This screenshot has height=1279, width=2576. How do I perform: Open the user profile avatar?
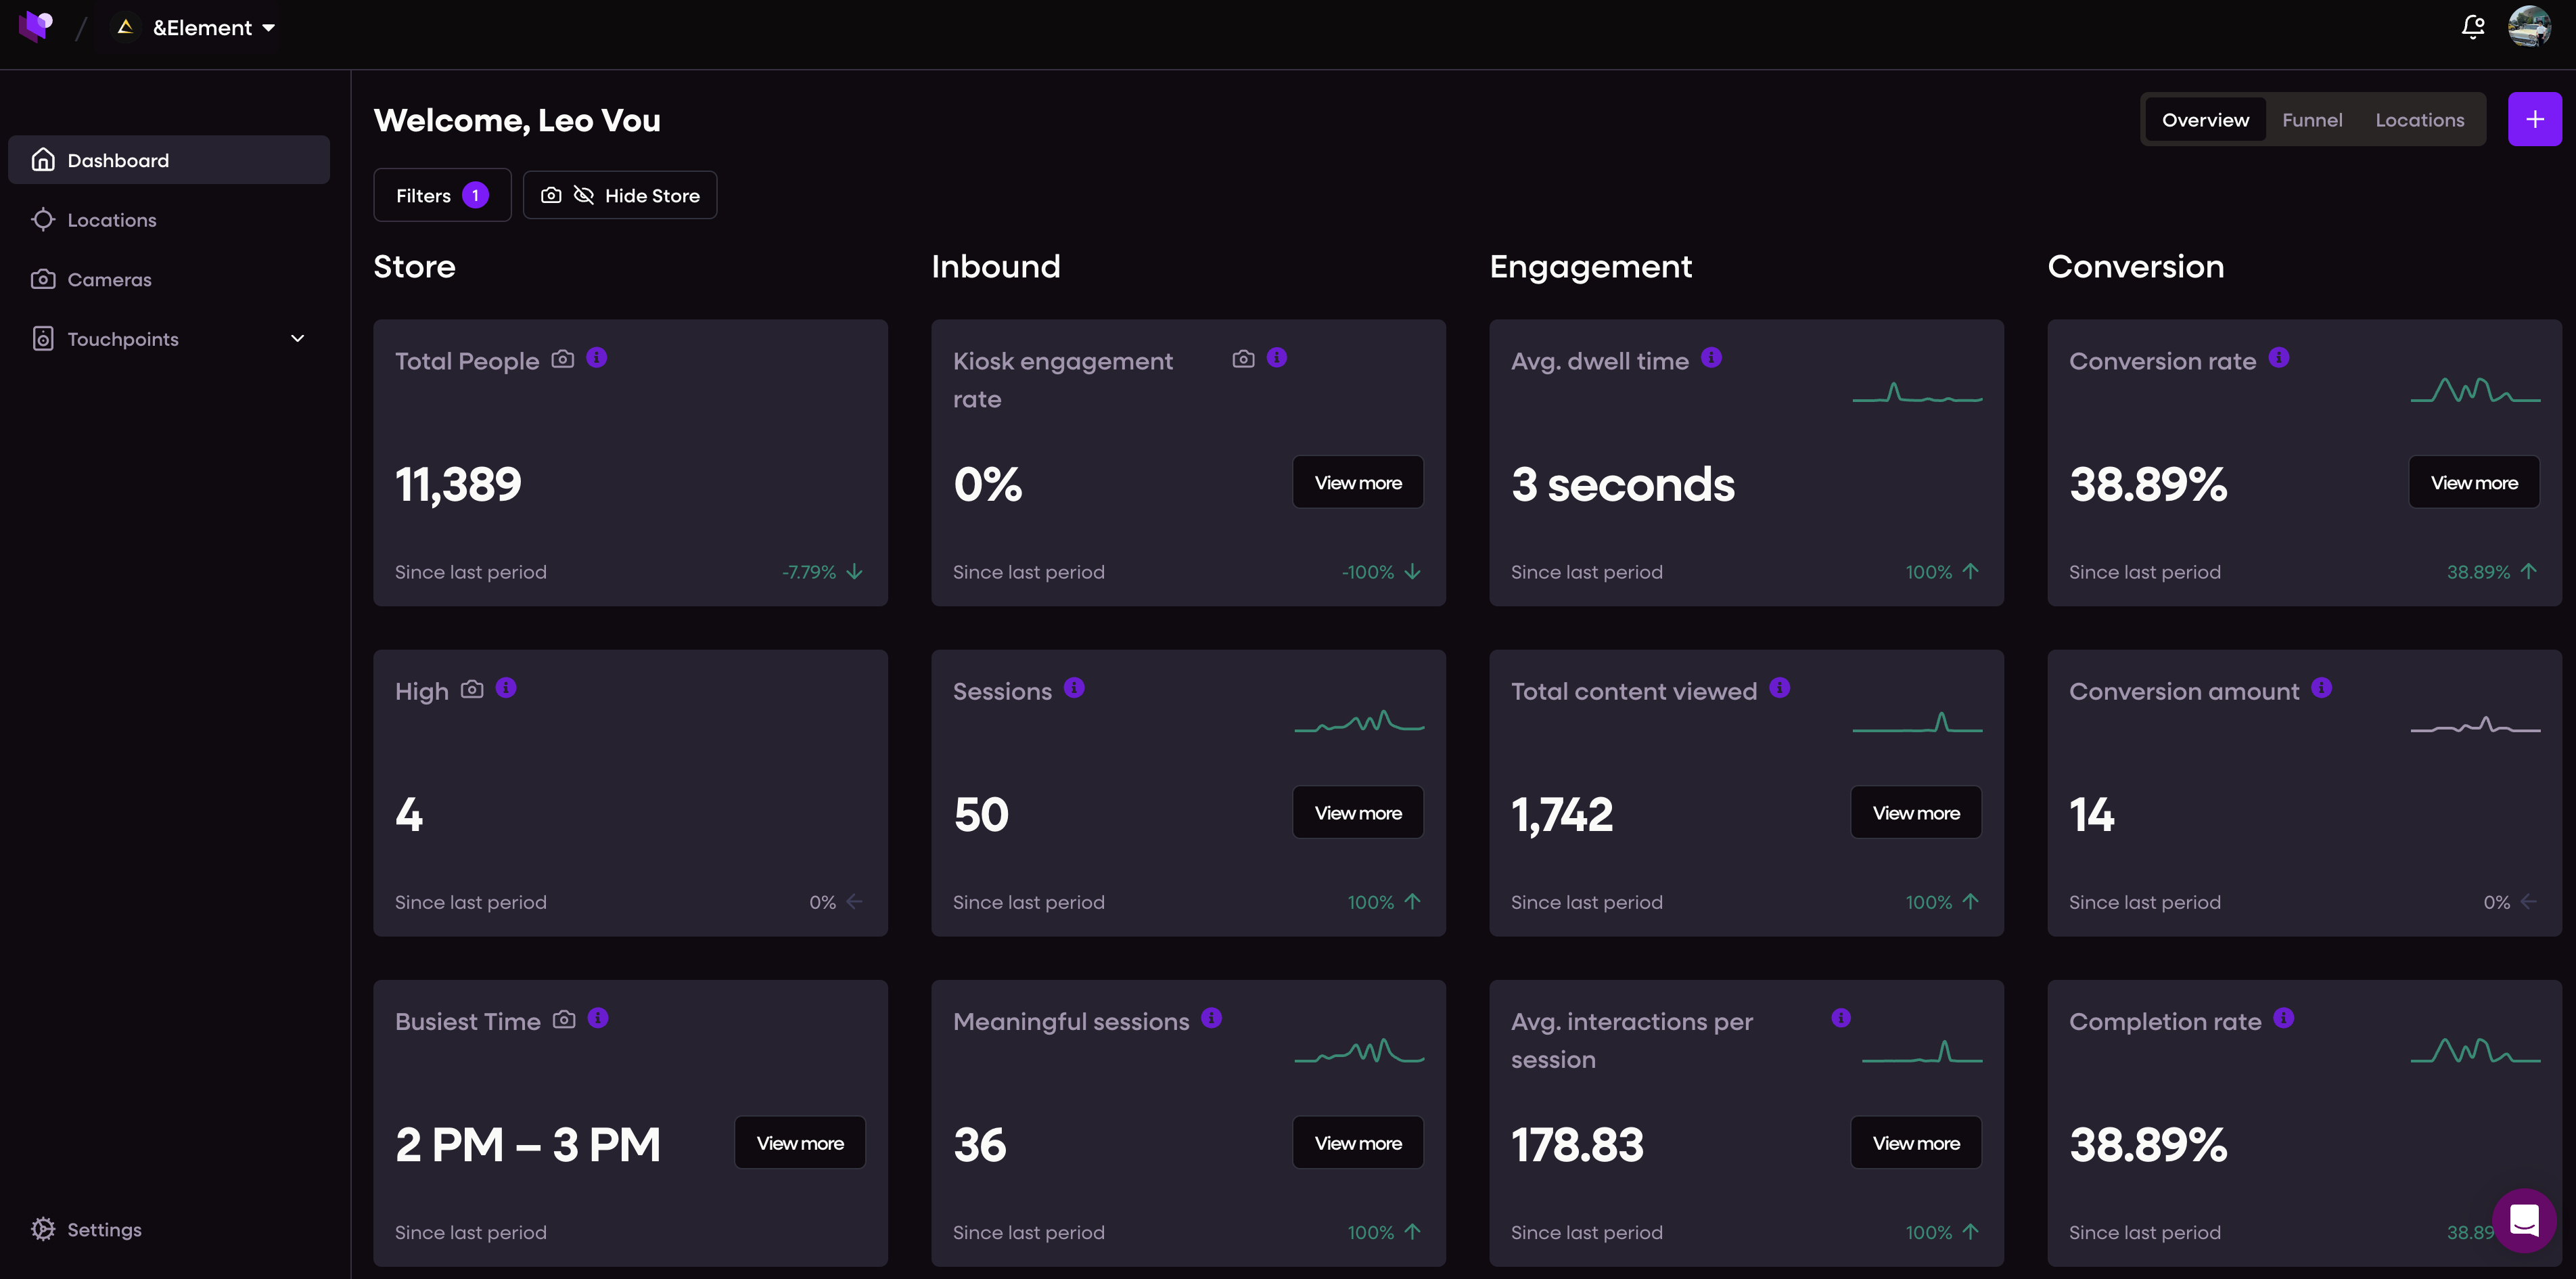pos(2529,27)
